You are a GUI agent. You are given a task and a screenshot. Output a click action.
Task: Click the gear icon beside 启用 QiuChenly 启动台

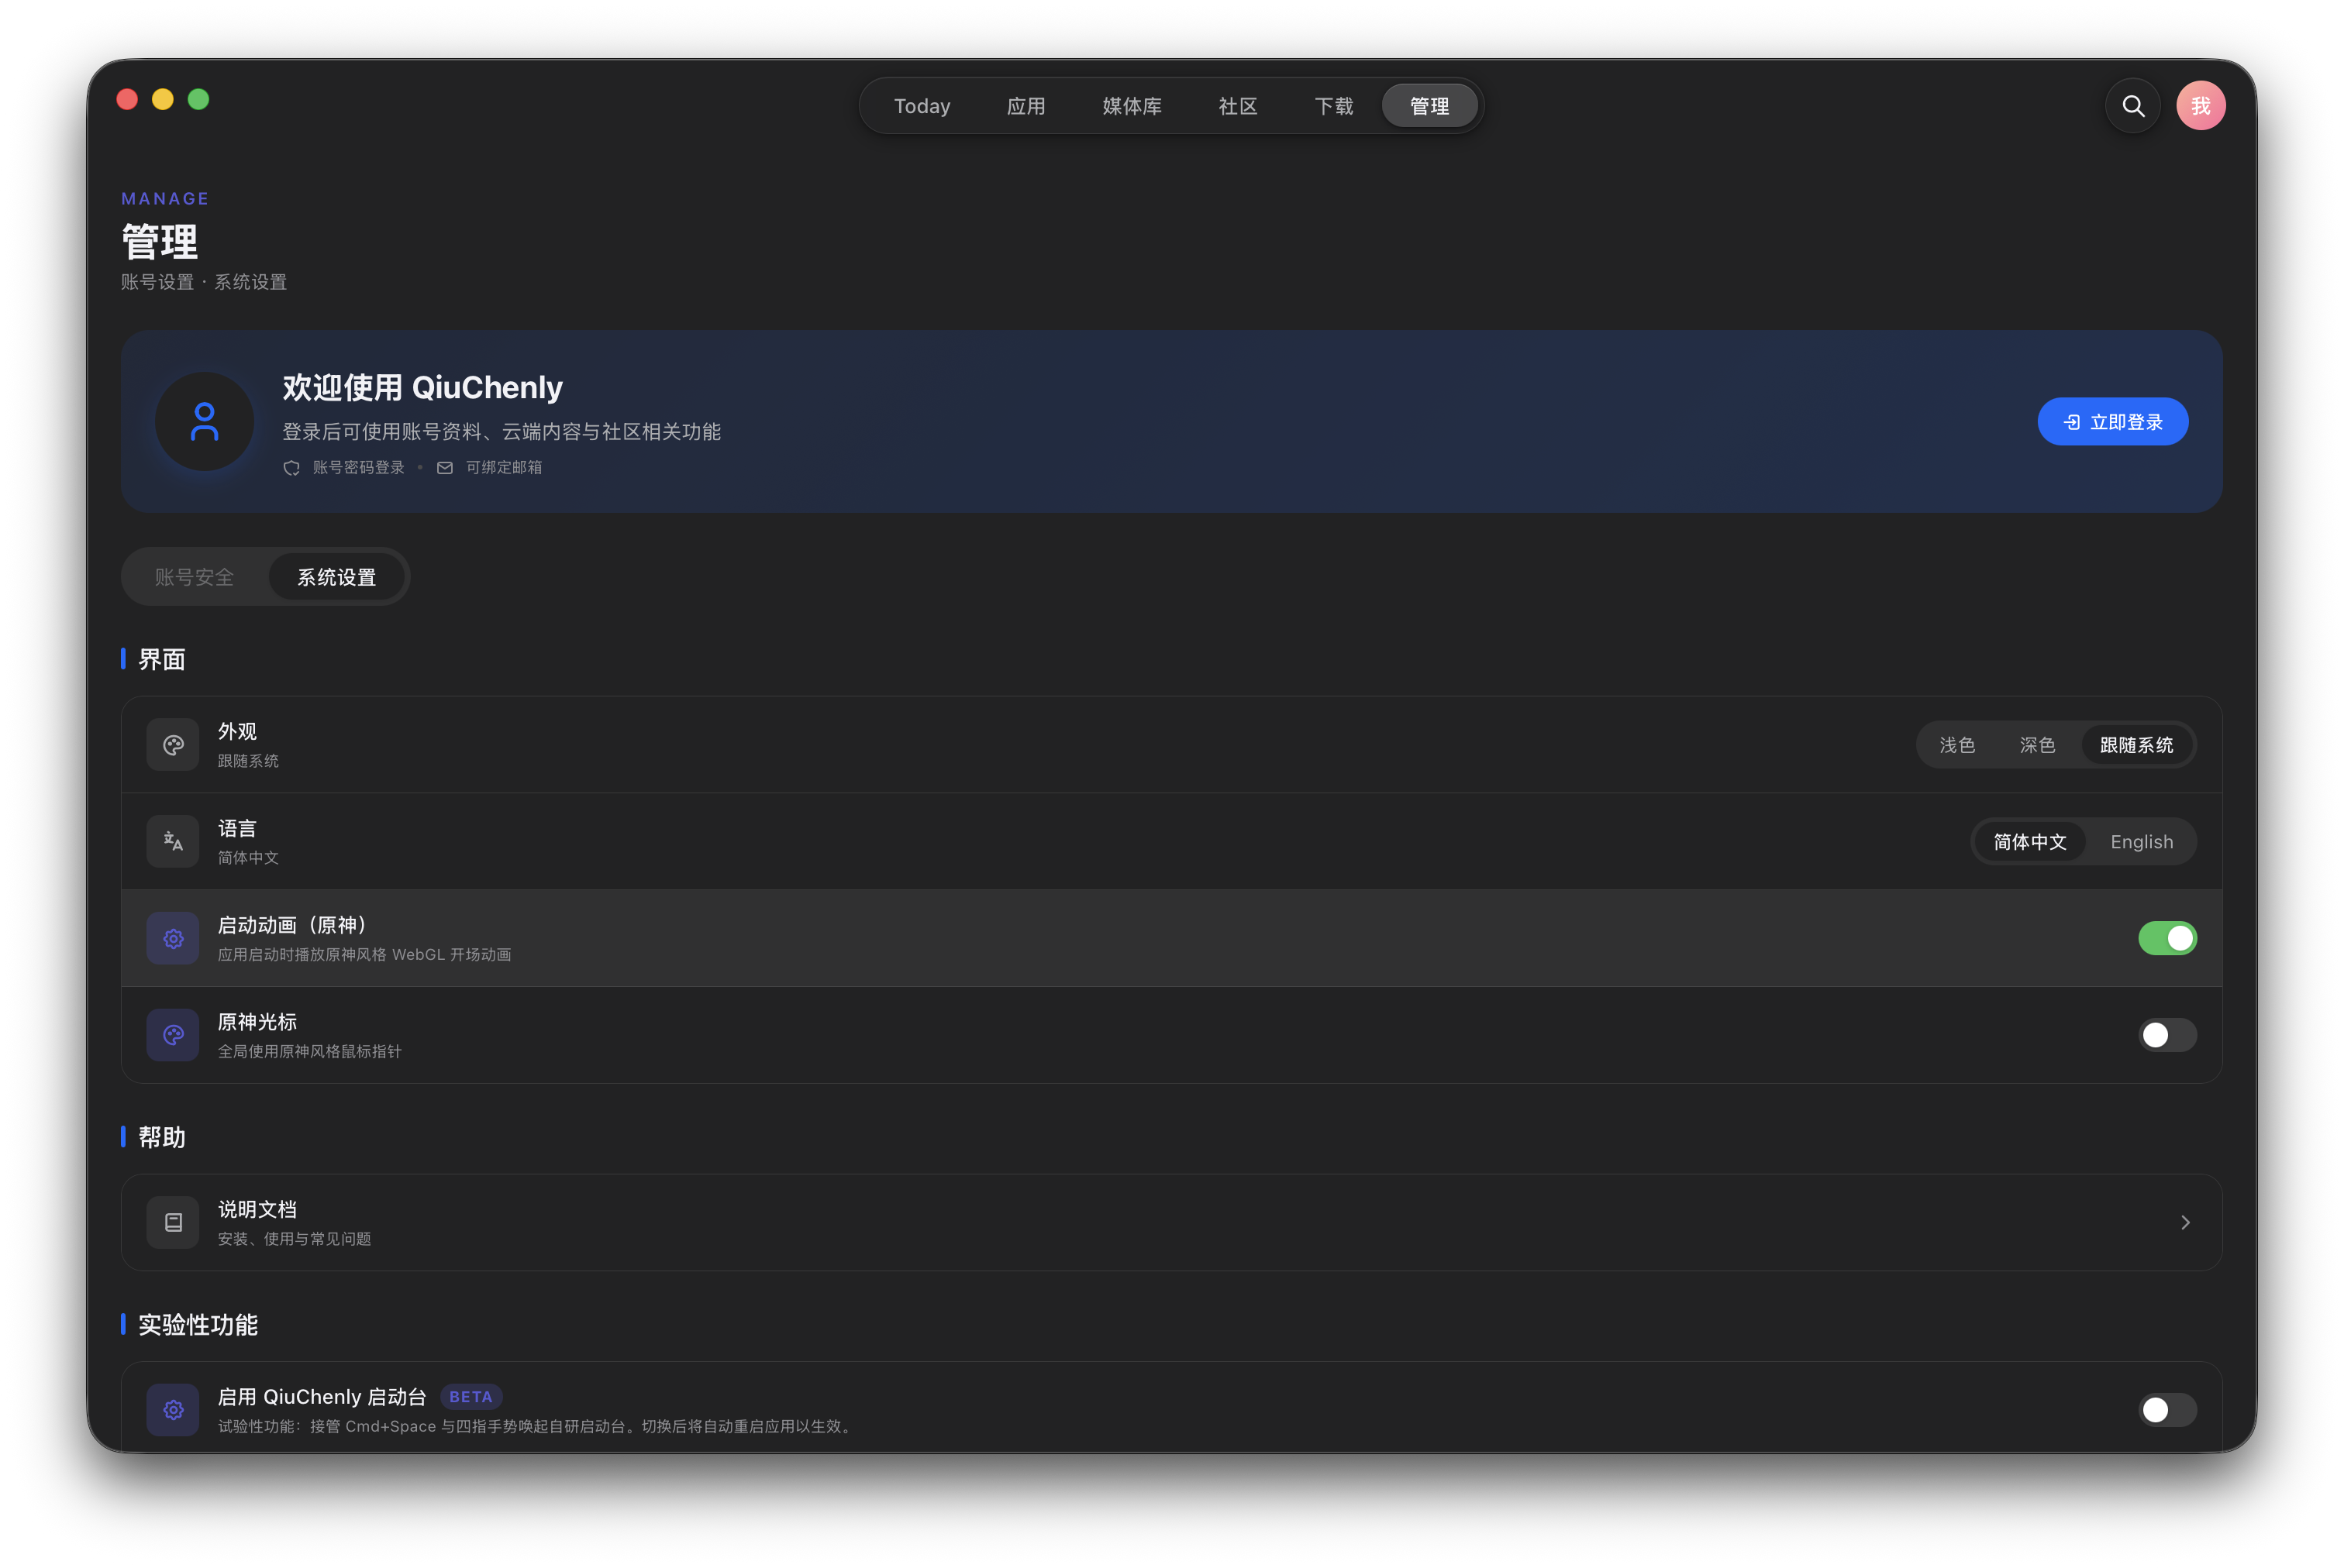(173, 1410)
